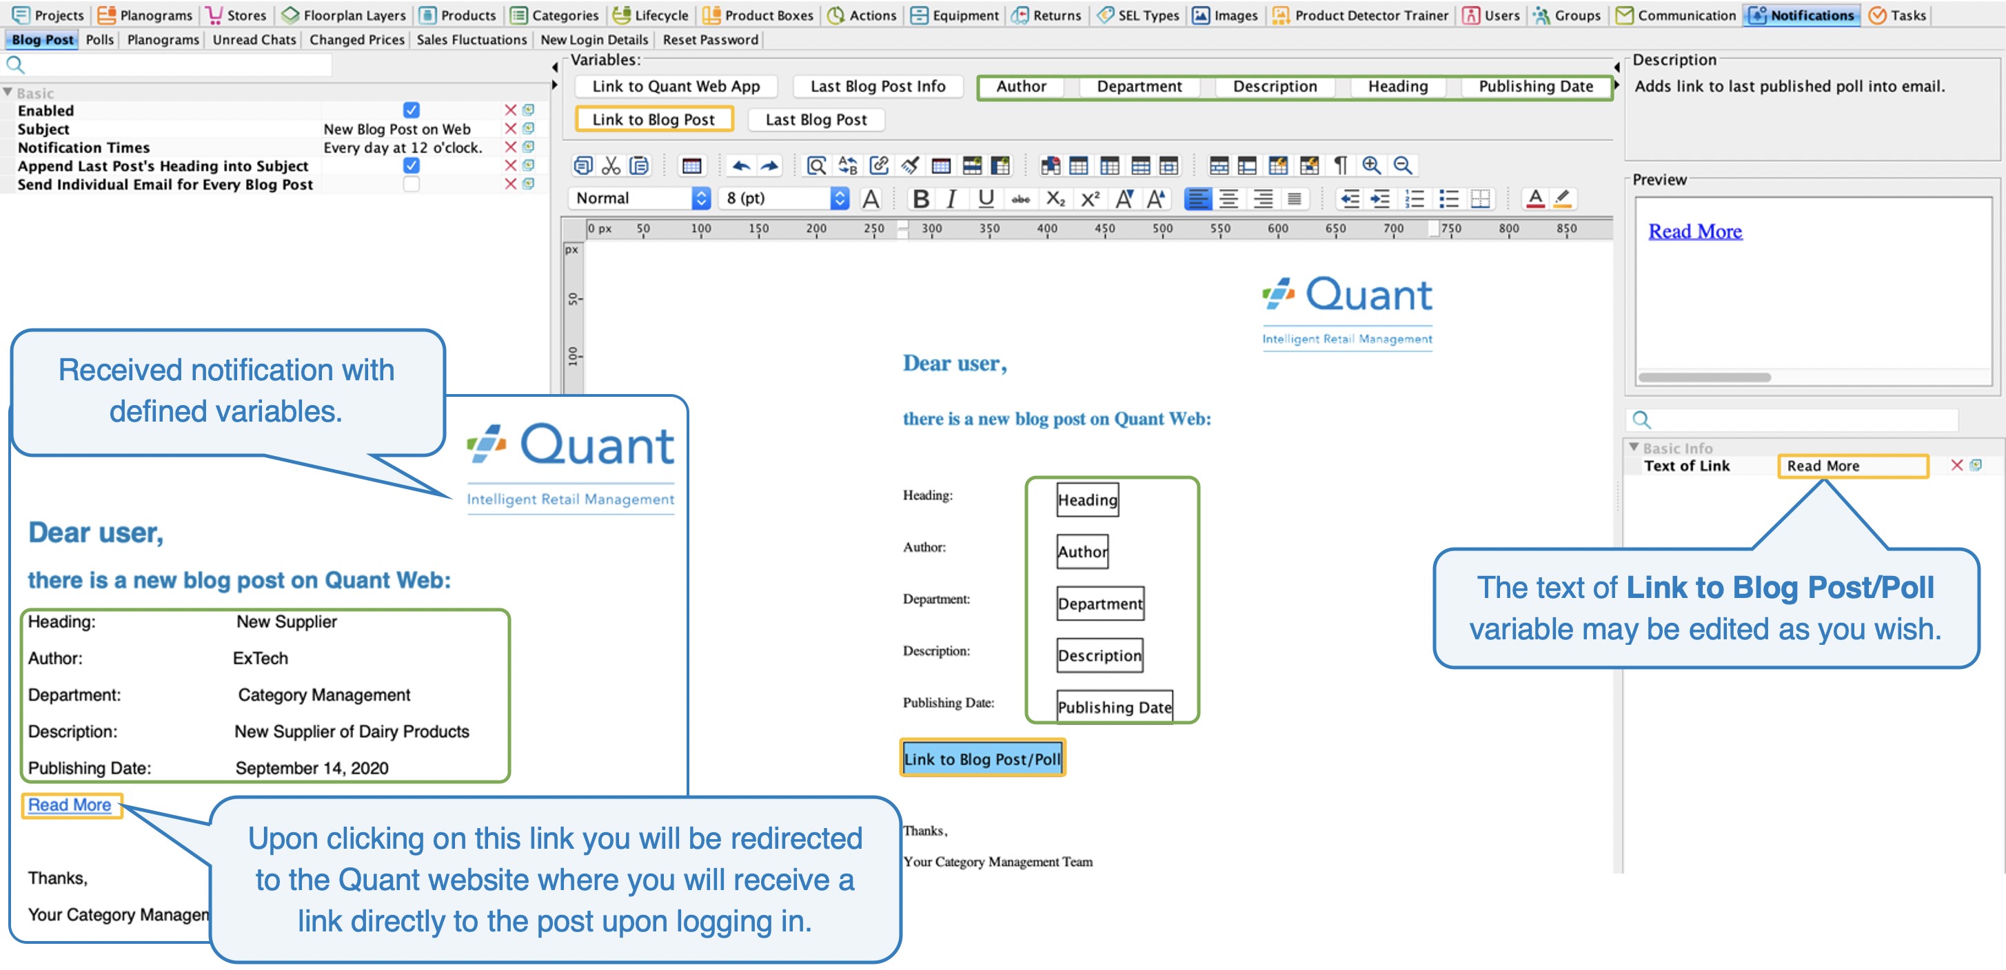2006x970 pixels.
Task: Uncheck the Enabled checkbox
Action: pos(411,110)
